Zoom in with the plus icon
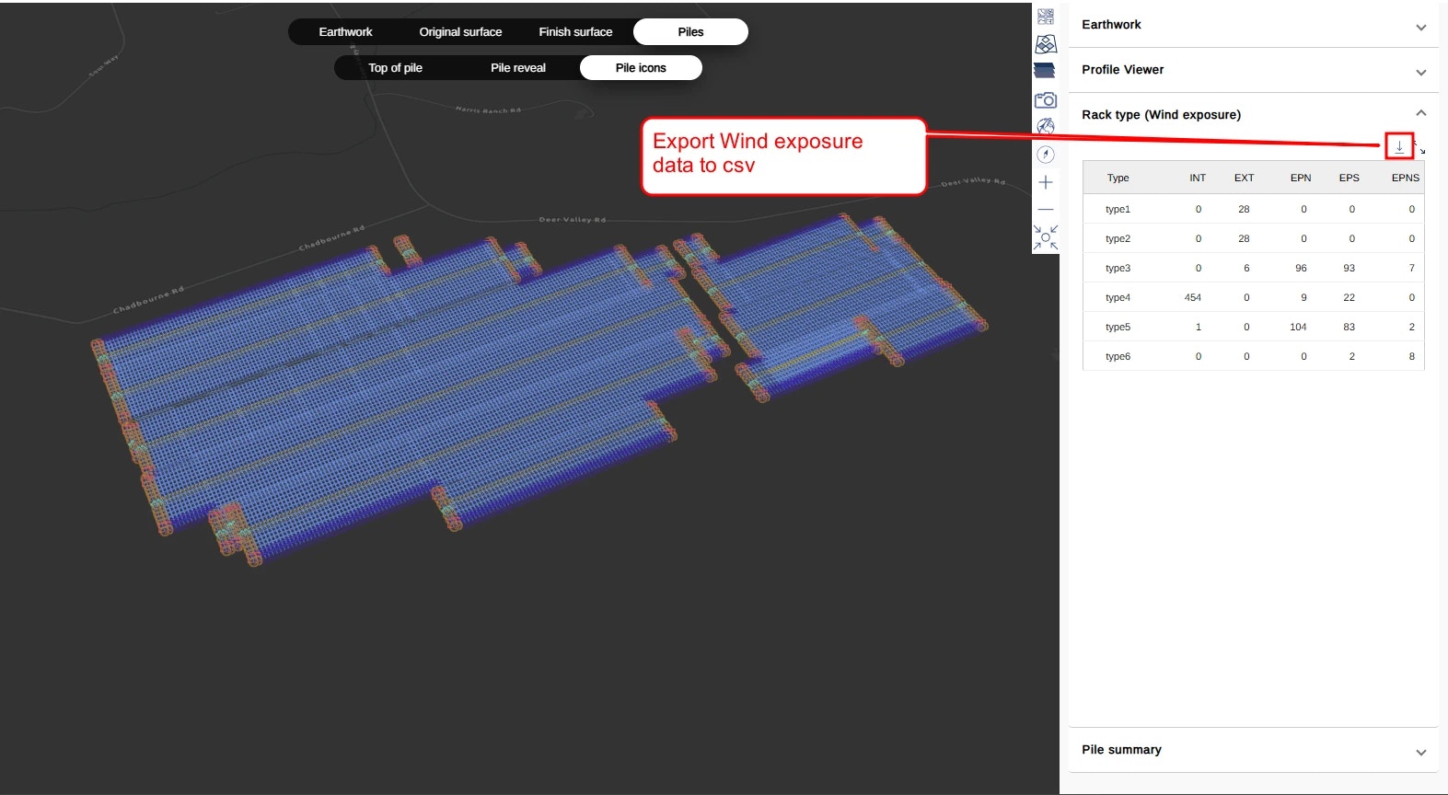The width and height of the screenshot is (1448, 795). point(1046,182)
